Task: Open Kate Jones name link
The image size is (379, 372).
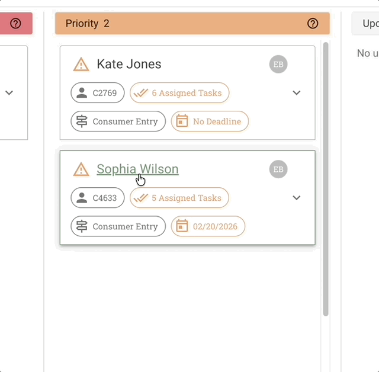Action: coord(129,65)
